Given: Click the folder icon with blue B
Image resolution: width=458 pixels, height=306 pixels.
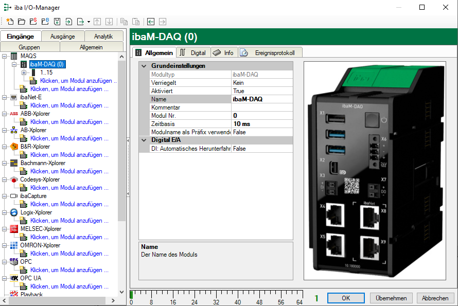Looking at the screenshot, I should pyautogui.click(x=45, y=22).
